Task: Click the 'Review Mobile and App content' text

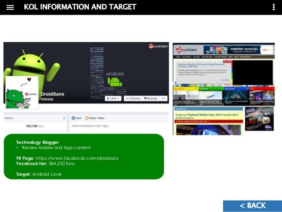Action: [56, 148]
